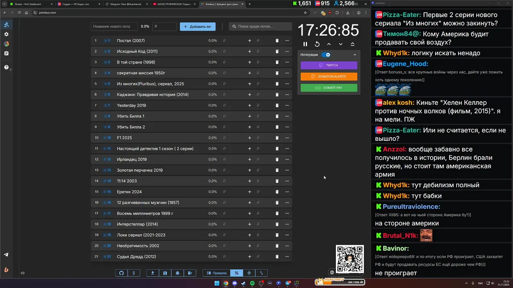Open the Правила rules button
Image resolution: width=513 pixels, height=288 pixels.
(x=216, y=273)
